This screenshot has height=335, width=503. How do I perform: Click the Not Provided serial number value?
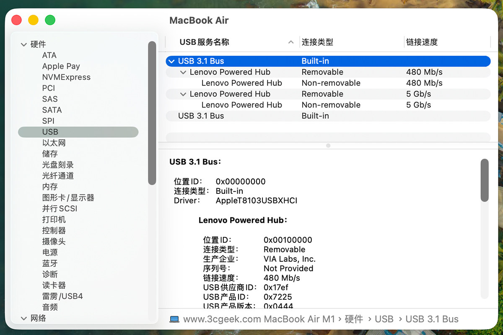pyautogui.click(x=288, y=268)
